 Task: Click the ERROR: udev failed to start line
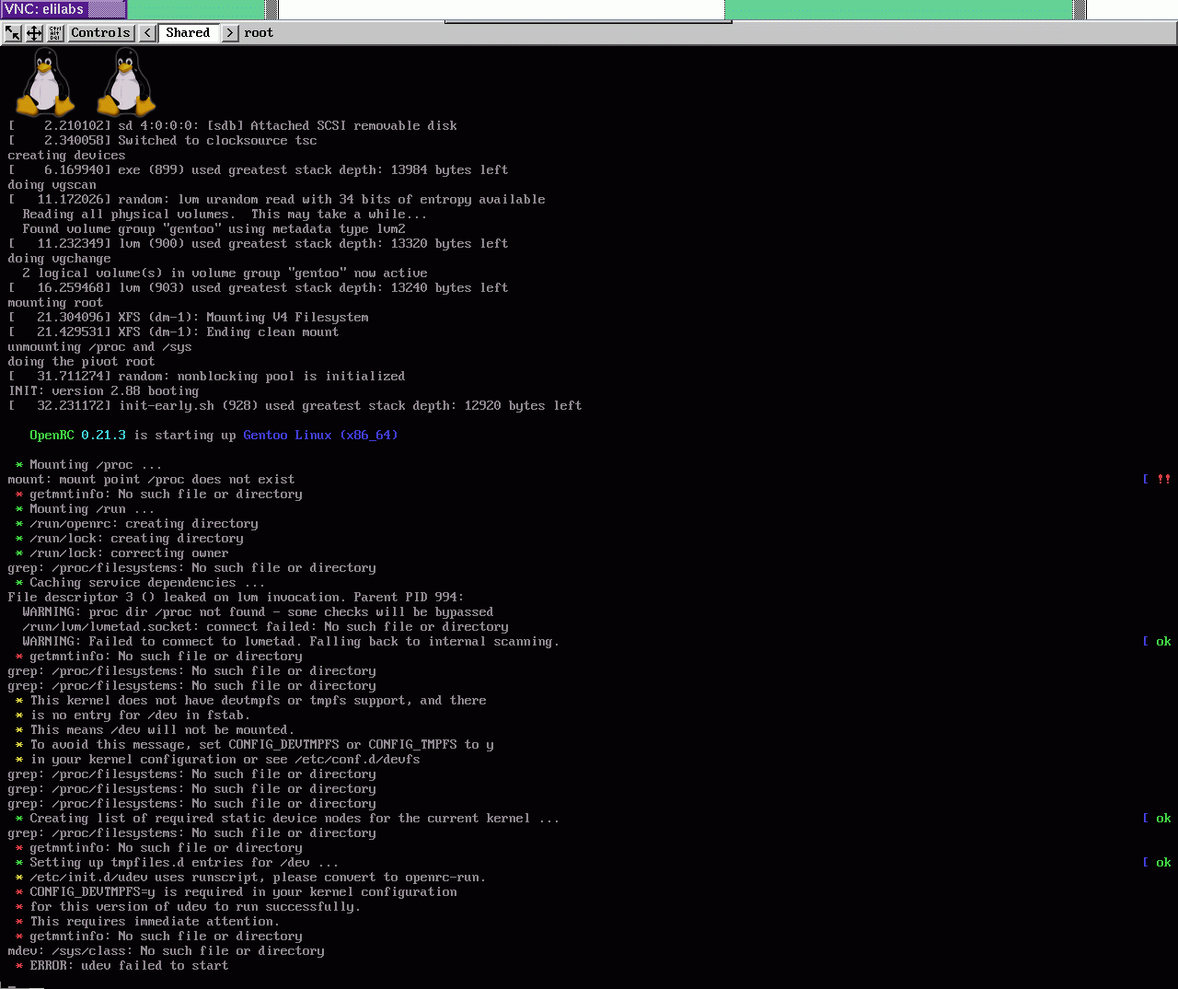point(129,966)
